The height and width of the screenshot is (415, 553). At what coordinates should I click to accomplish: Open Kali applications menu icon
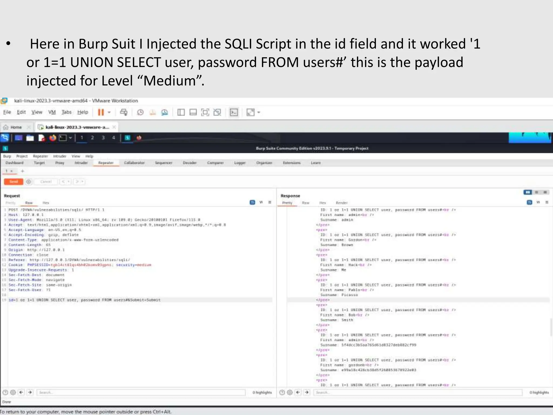click(x=5, y=138)
